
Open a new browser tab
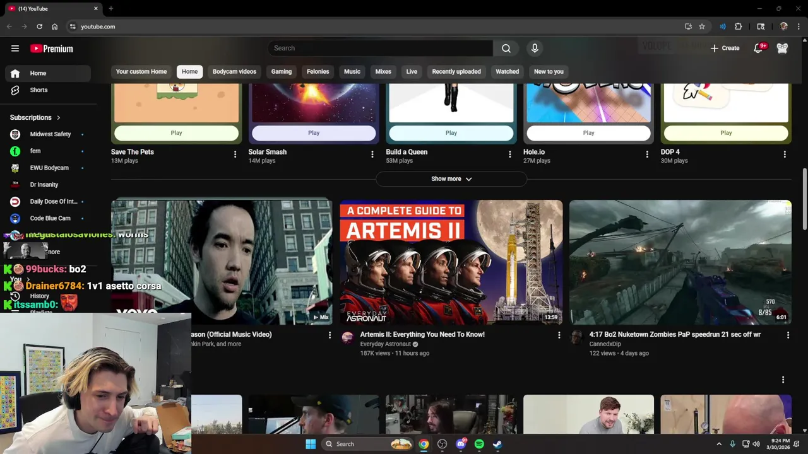(x=110, y=9)
